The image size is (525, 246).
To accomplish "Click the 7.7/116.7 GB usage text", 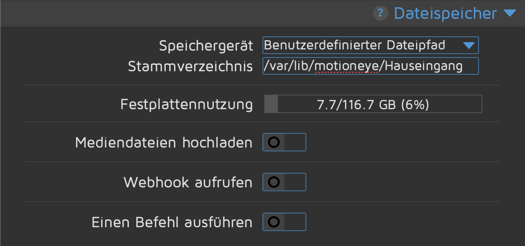I will pos(373,104).
